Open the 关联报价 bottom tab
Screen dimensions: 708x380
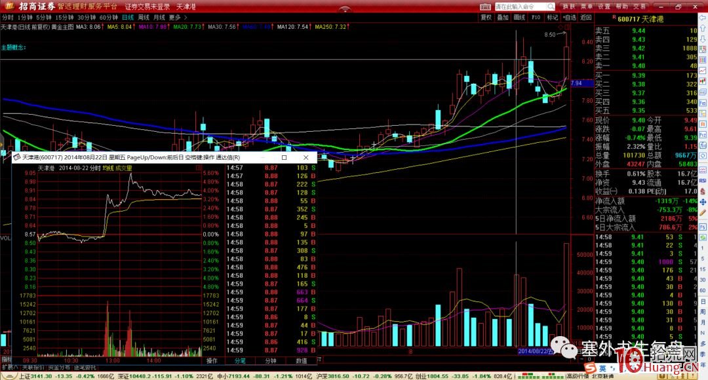(33, 368)
